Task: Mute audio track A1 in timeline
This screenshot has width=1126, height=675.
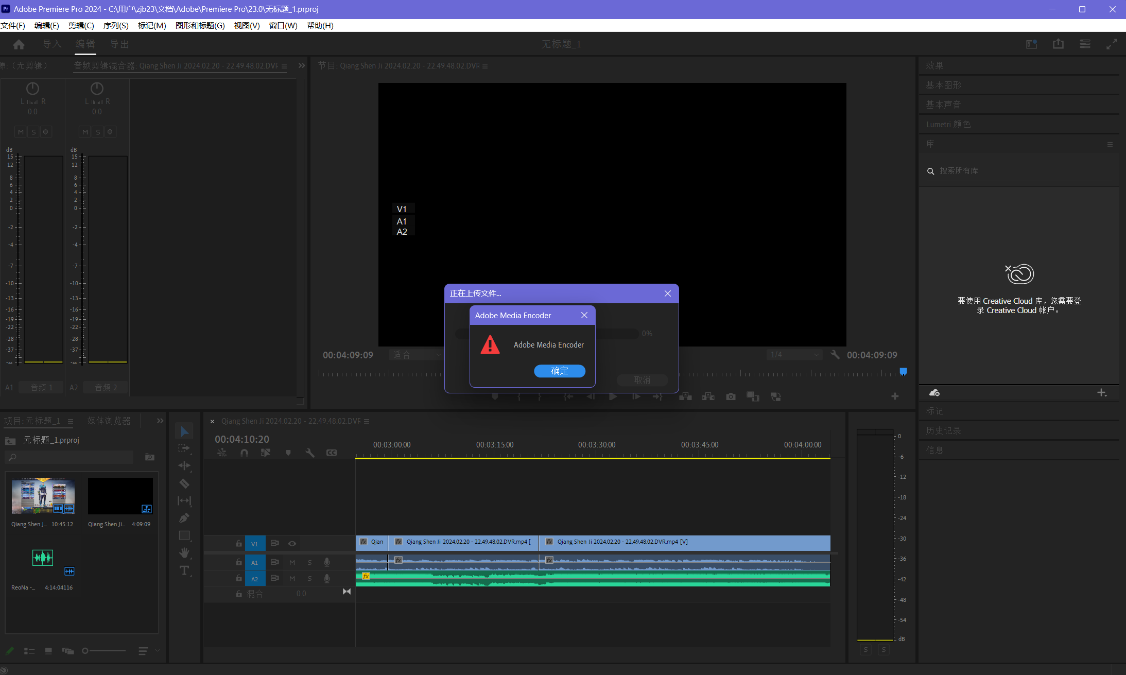Action: [292, 563]
